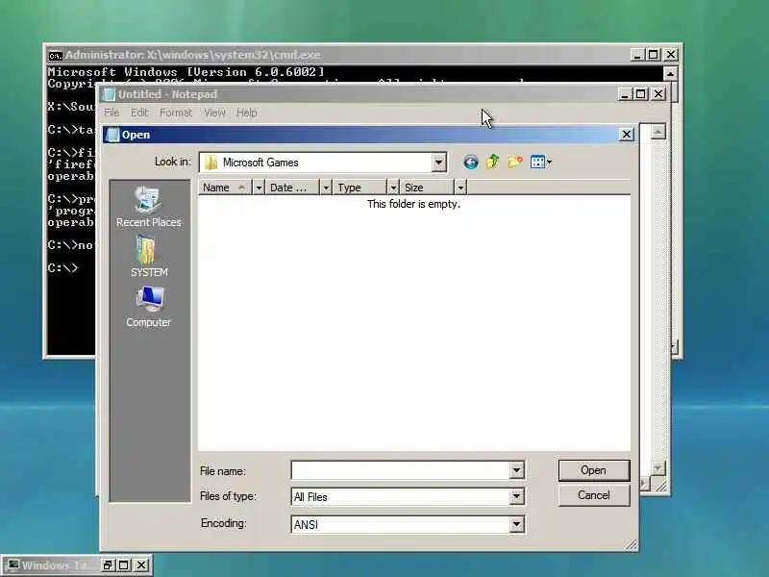
Task: Open the Date column filter arrow
Action: point(326,188)
